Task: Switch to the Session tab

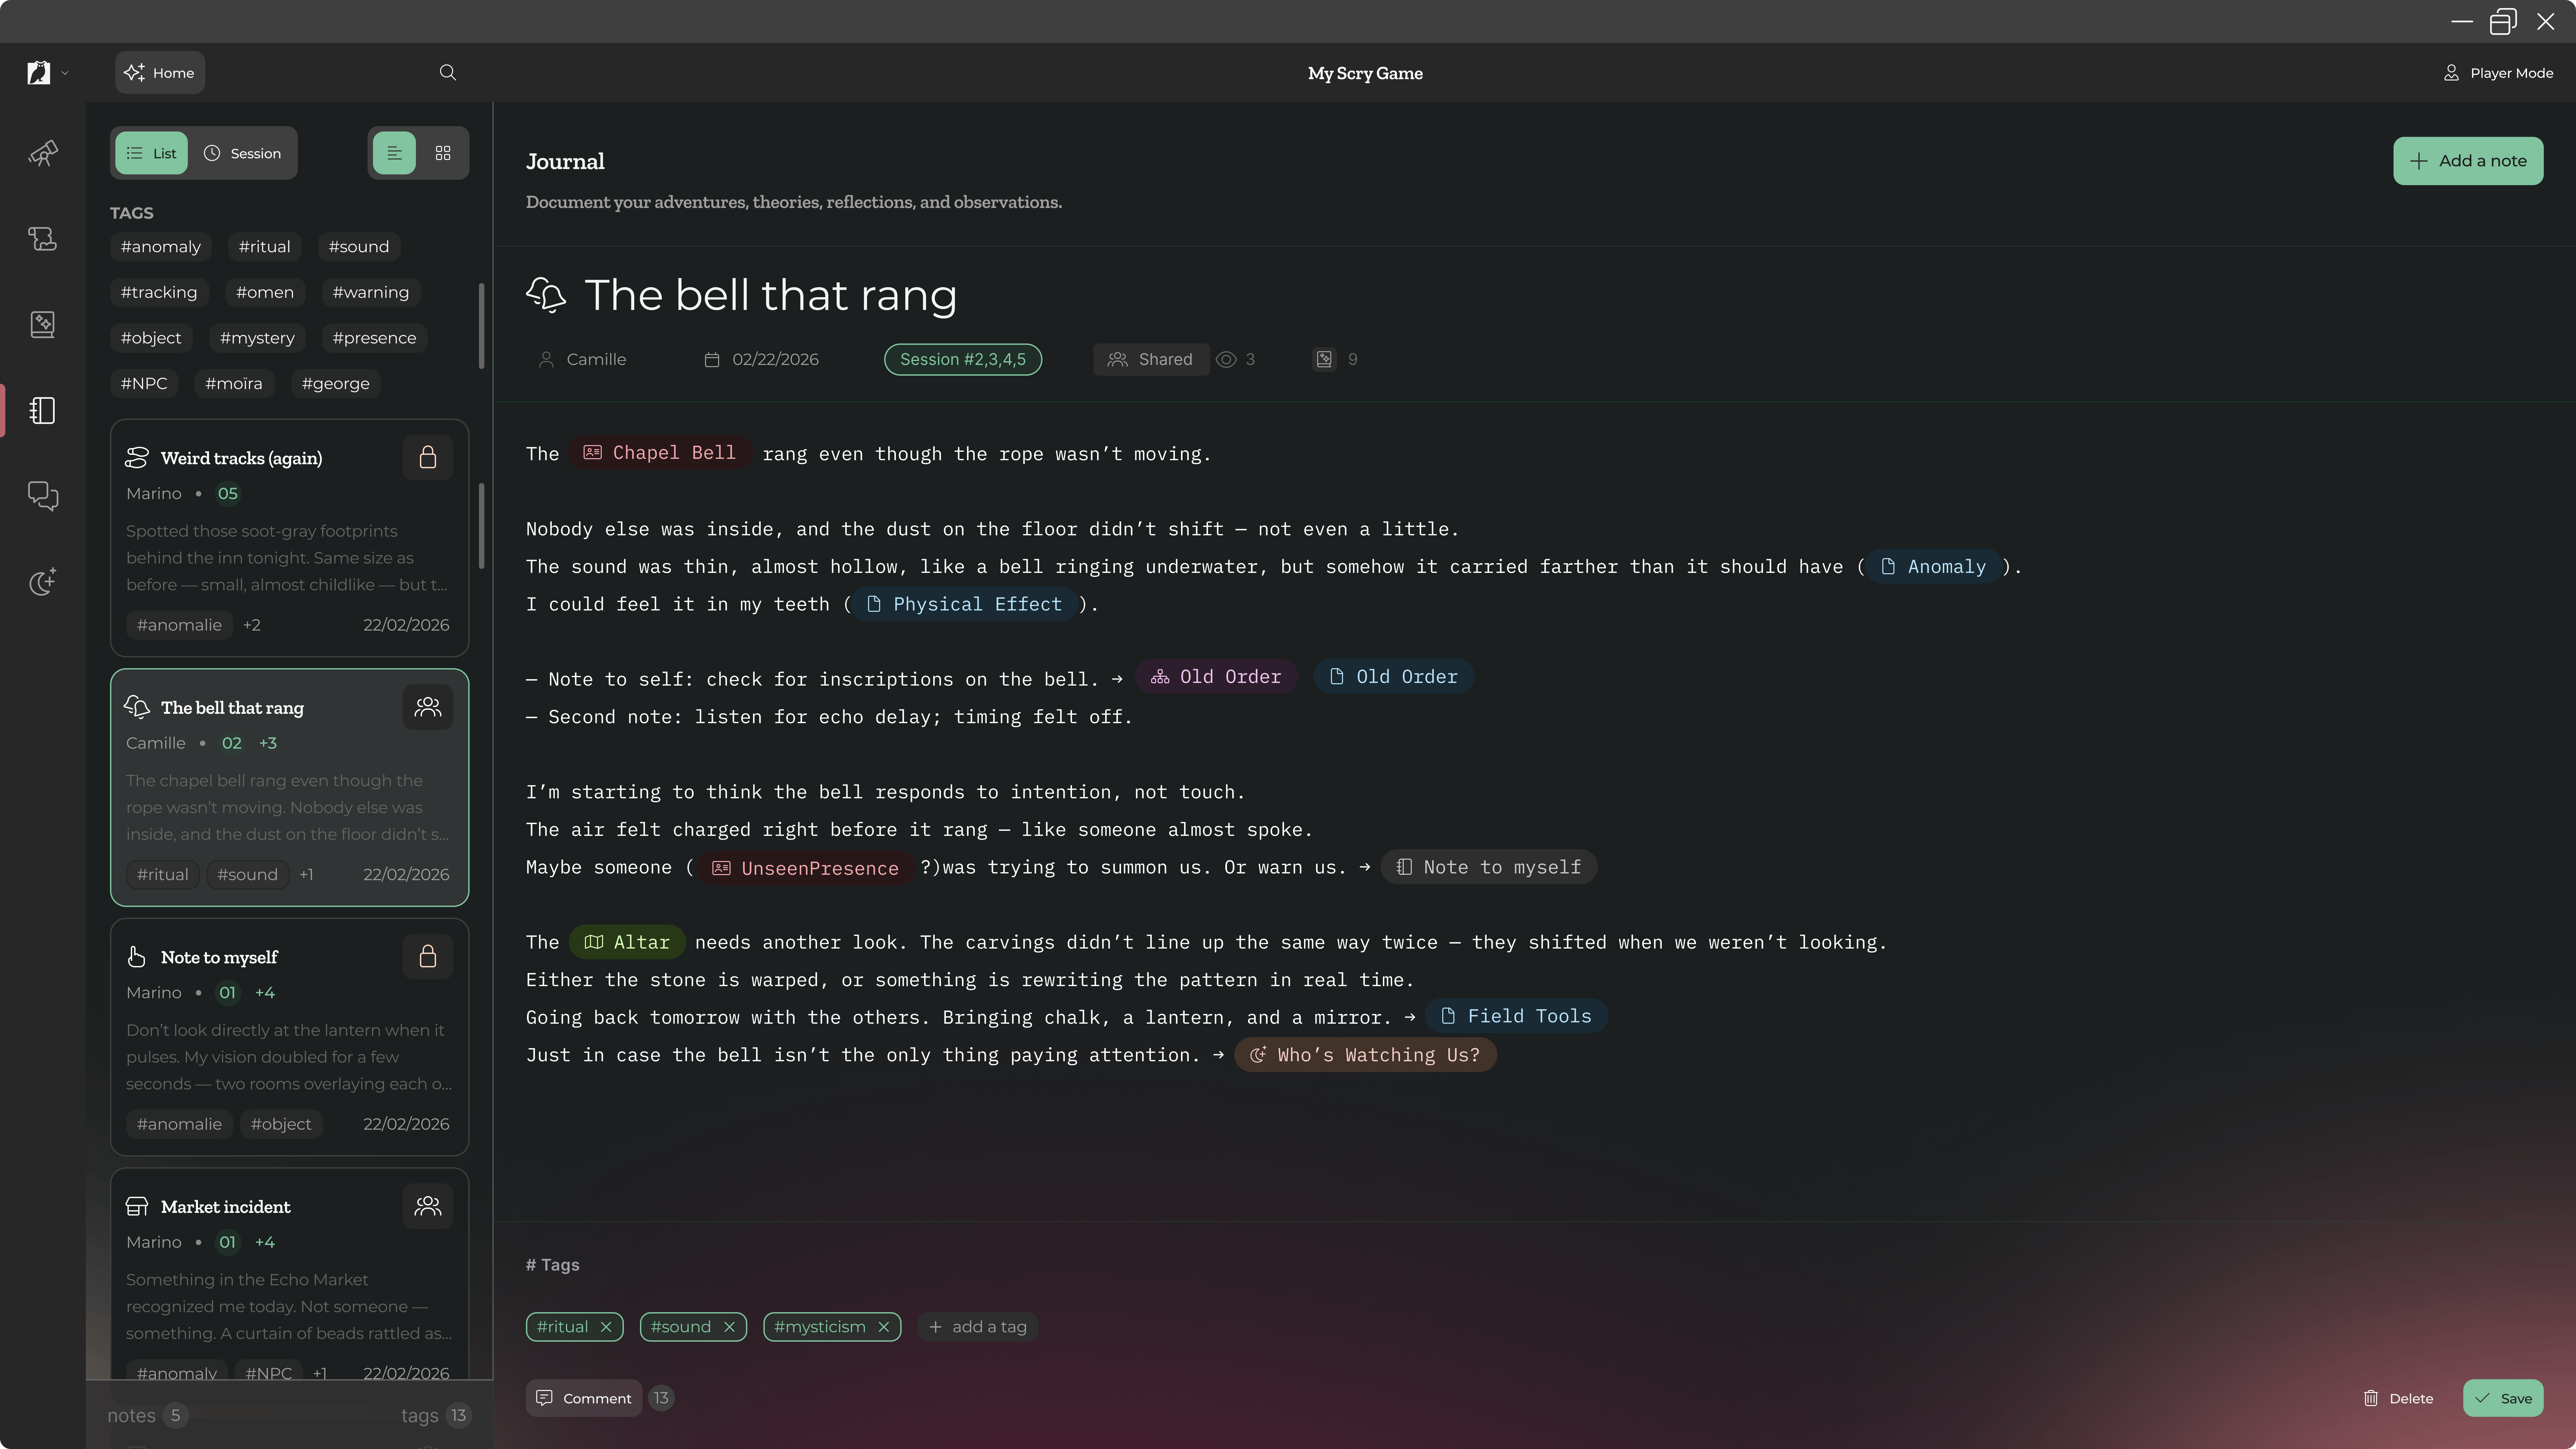Action: 243,153
